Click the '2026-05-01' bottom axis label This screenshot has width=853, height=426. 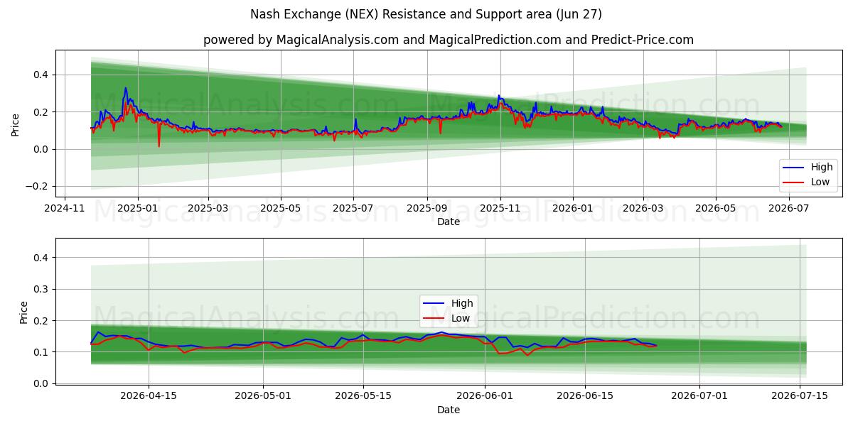pyautogui.click(x=263, y=396)
